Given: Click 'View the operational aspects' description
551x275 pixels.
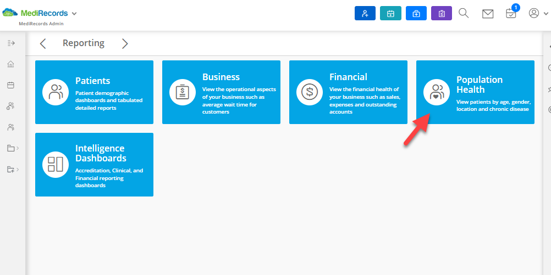Looking at the screenshot, I should click(x=239, y=100).
